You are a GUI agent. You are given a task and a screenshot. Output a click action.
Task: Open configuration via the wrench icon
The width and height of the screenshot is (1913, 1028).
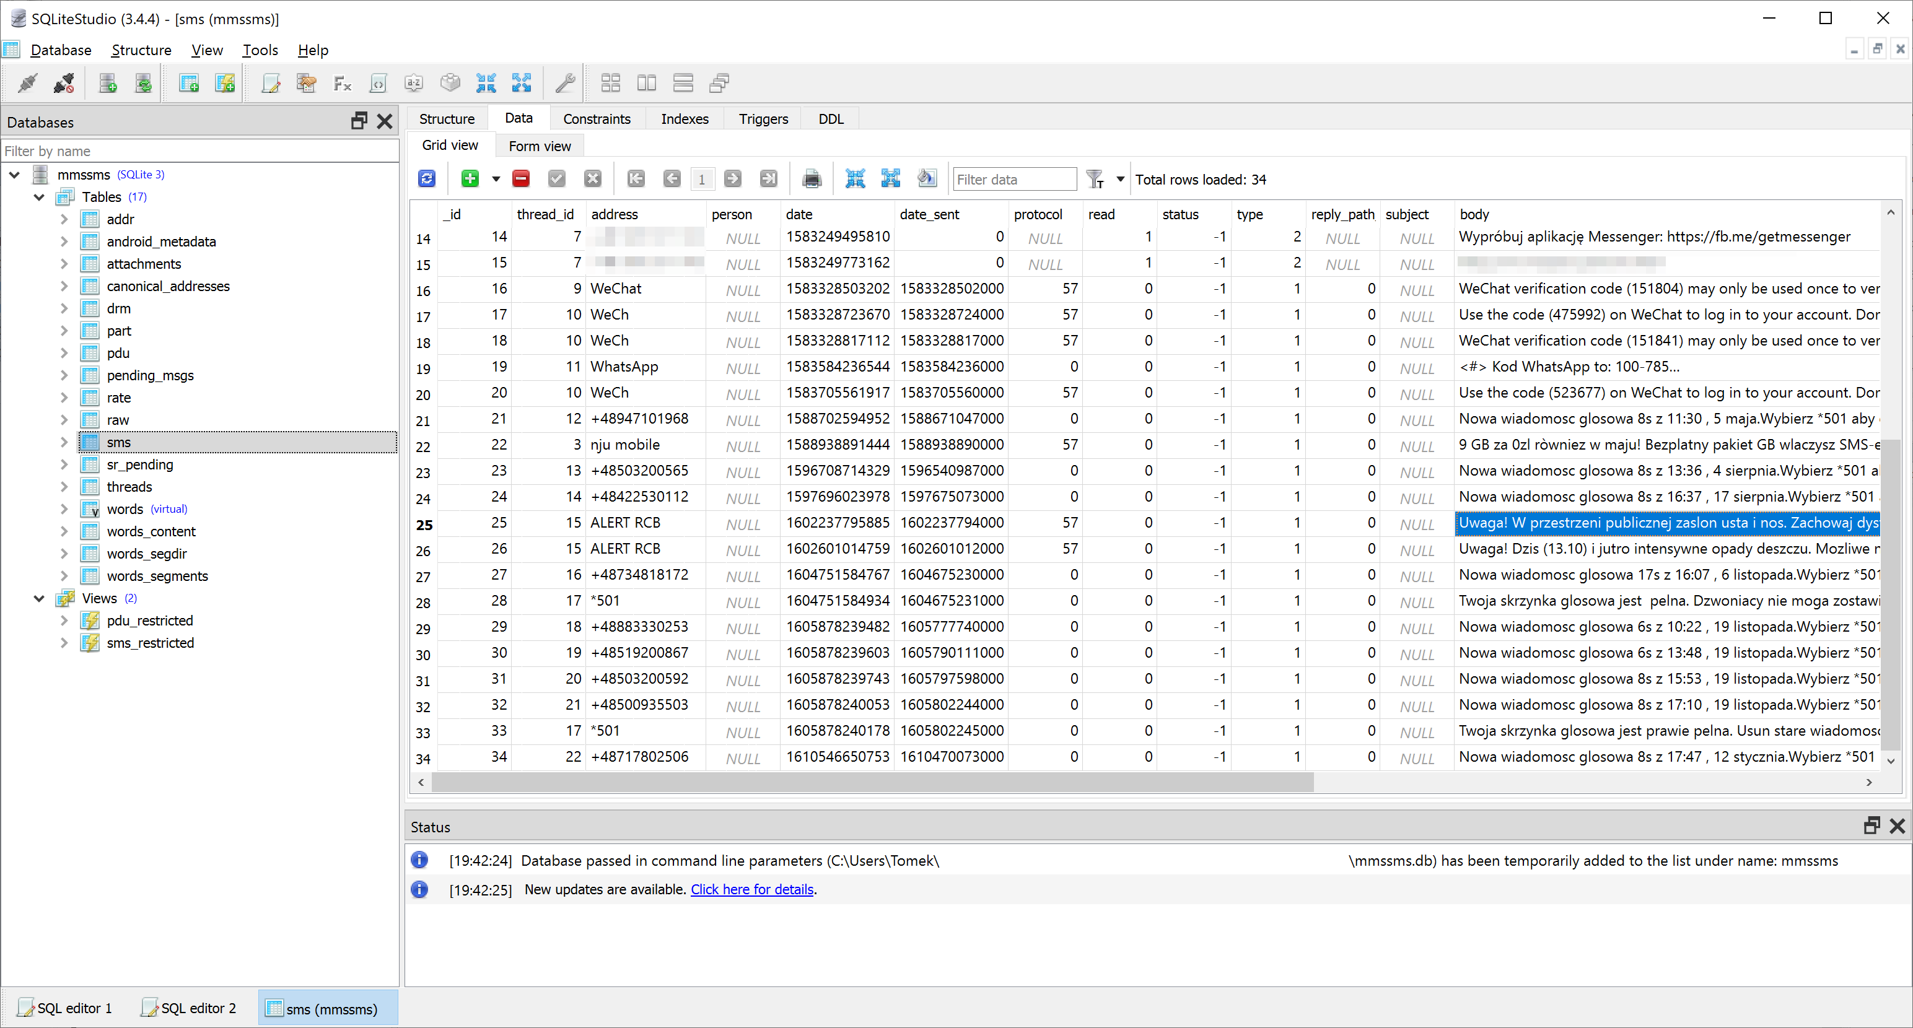[564, 83]
